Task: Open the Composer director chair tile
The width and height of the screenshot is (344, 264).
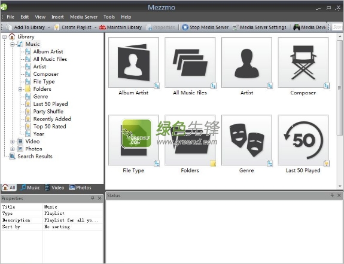Action: [x=303, y=63]
